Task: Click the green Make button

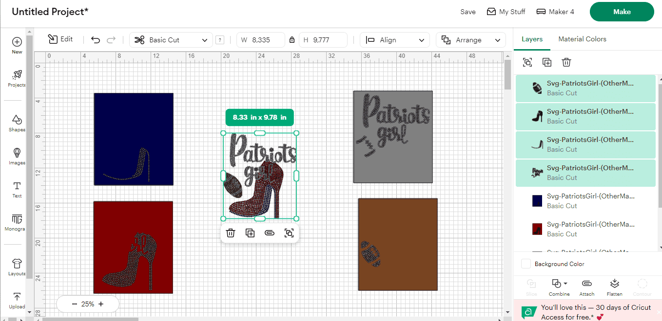Action: 622,12
